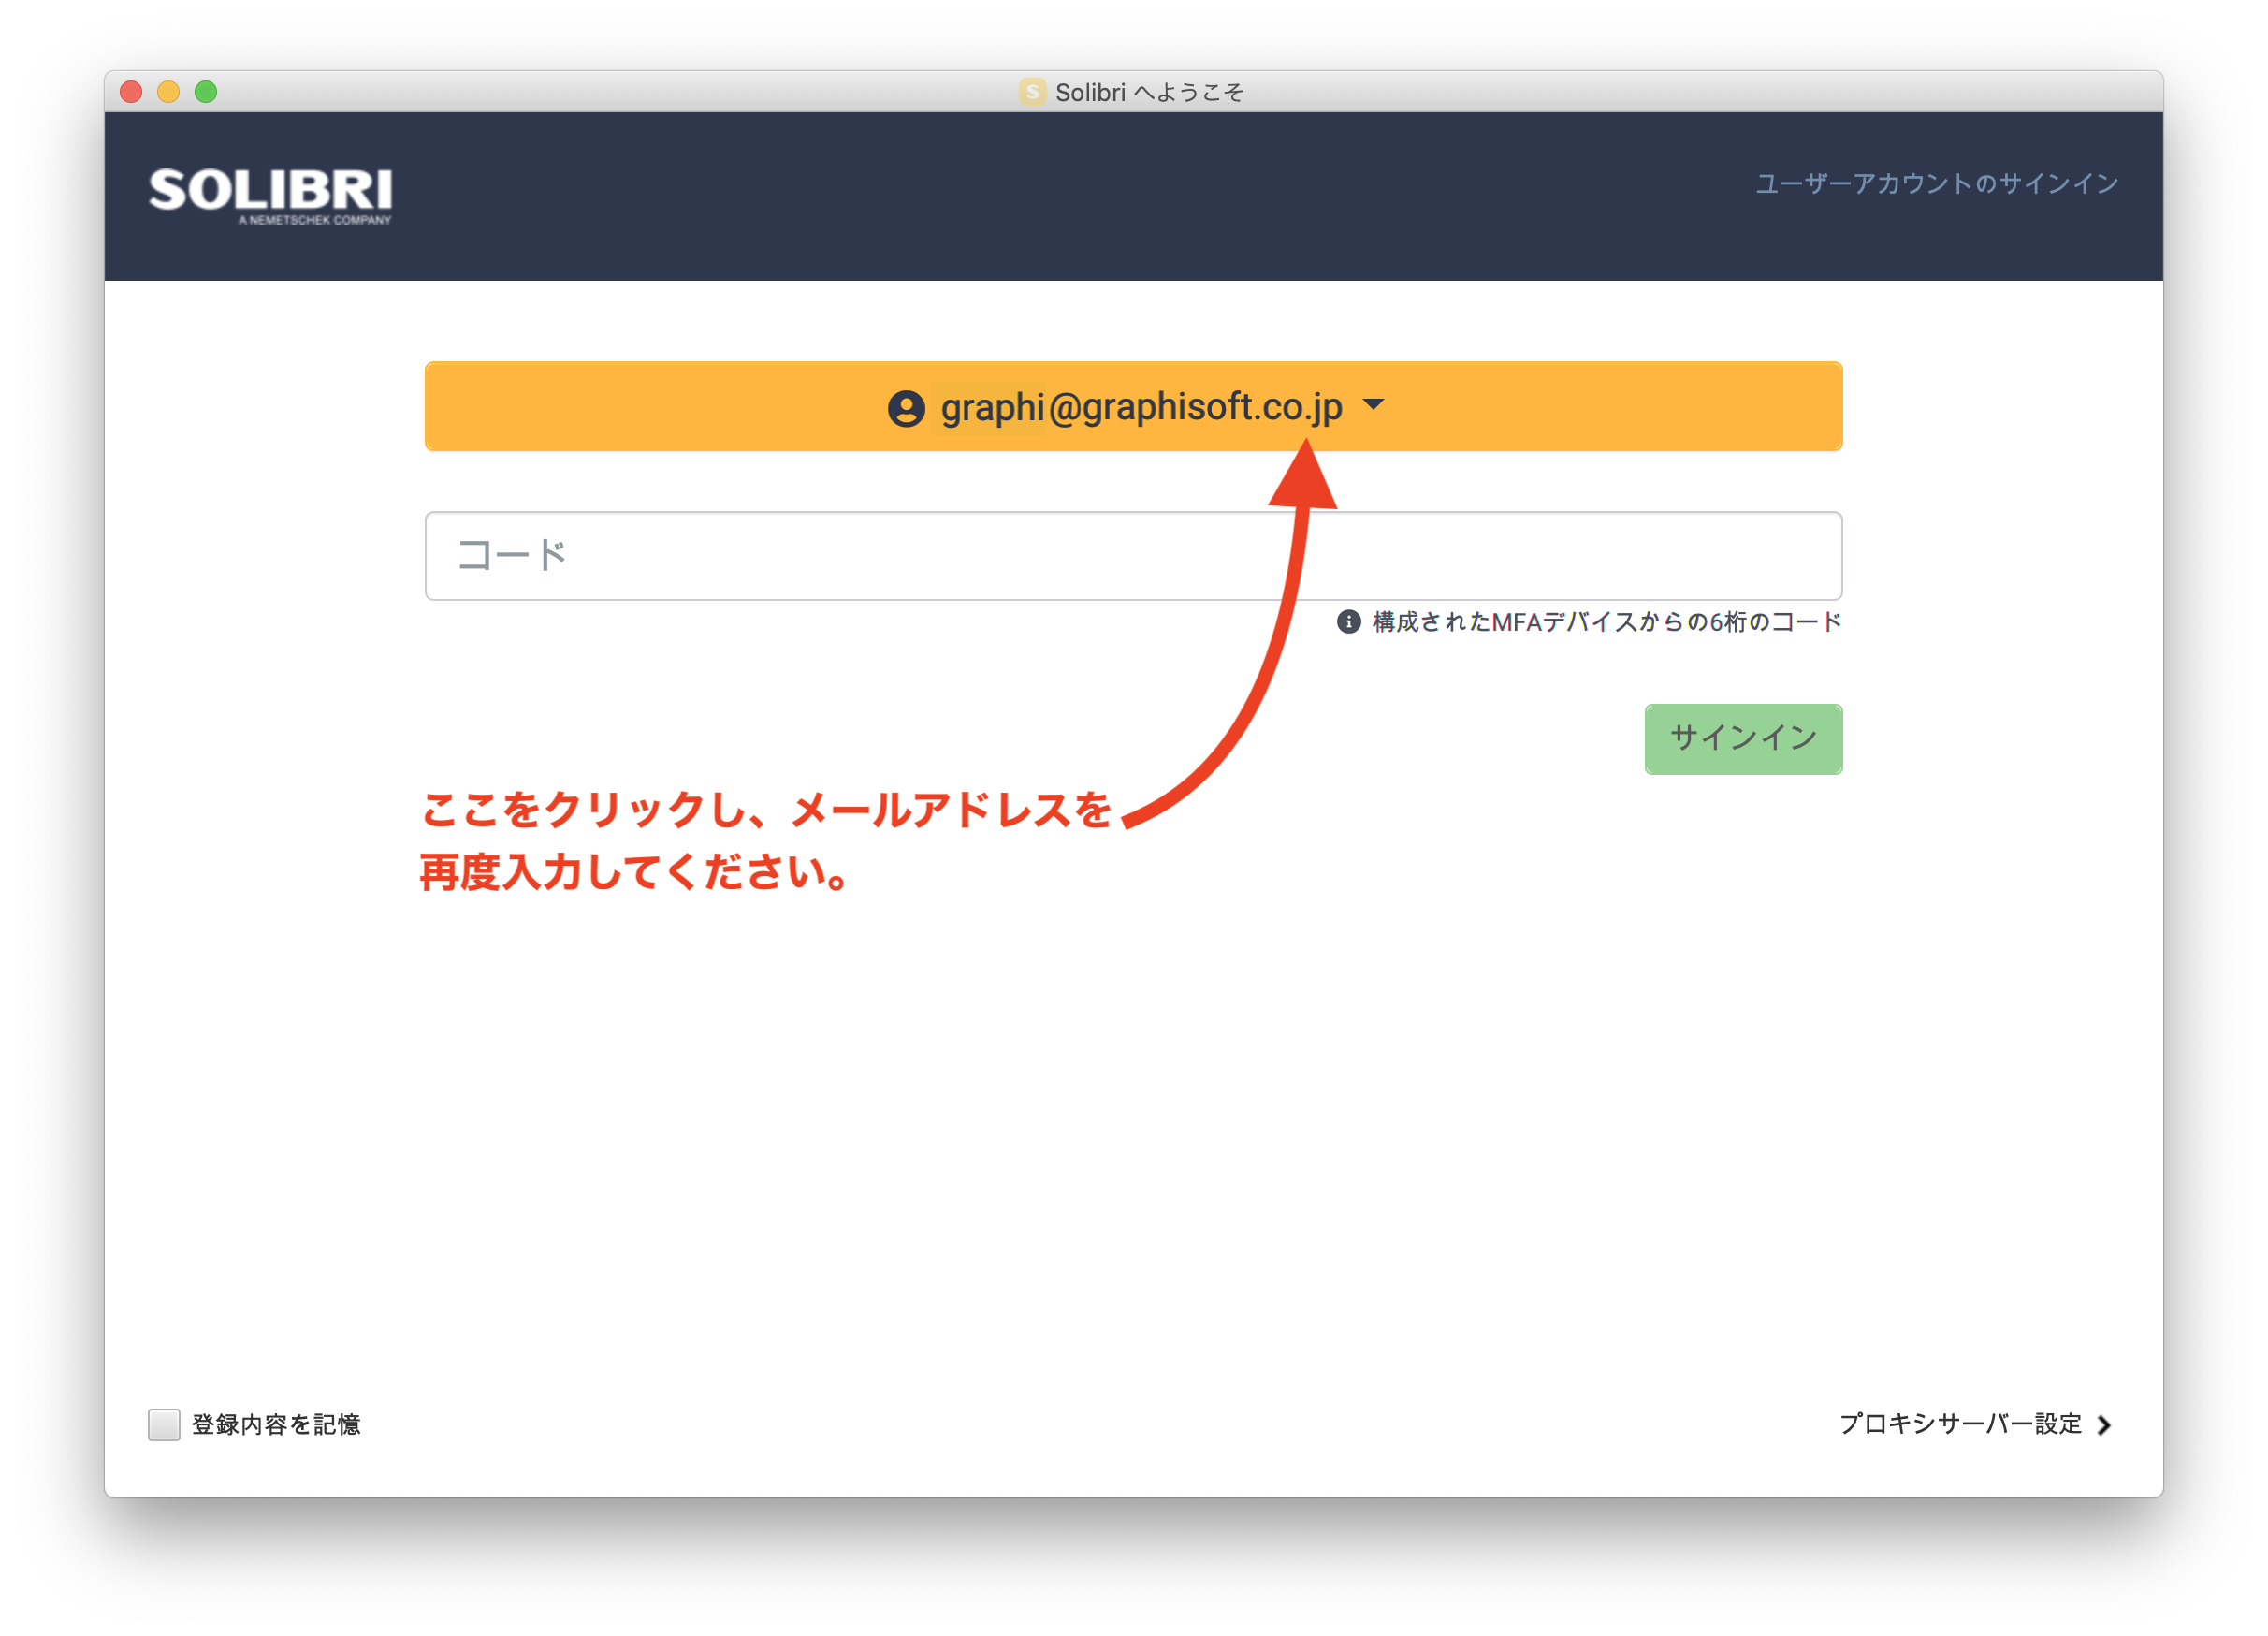Open the graphi@graphisoft.co.jp account dropdown
The height and width of the screenshot is (1636, 2268).
click(1134, 407)
